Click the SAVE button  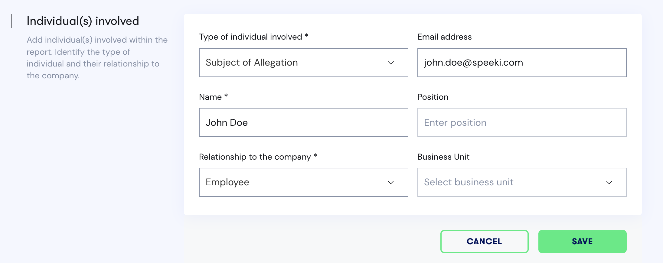pos(583,242)
